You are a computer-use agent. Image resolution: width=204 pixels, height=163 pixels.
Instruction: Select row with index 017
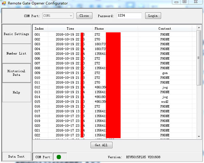[115, 111]
